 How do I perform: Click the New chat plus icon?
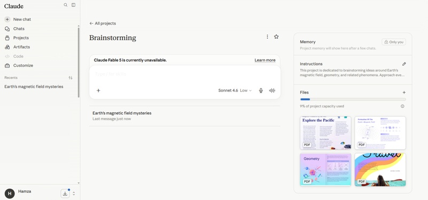(7, 19)
